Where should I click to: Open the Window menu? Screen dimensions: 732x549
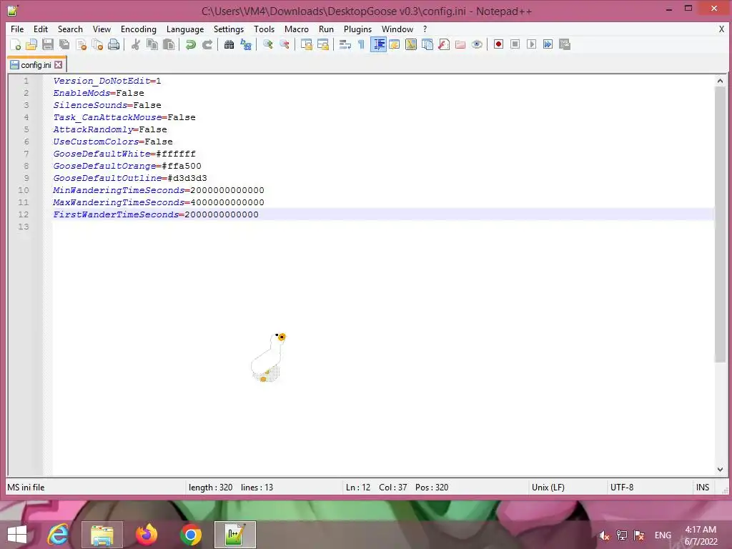[x=397, y=29]
